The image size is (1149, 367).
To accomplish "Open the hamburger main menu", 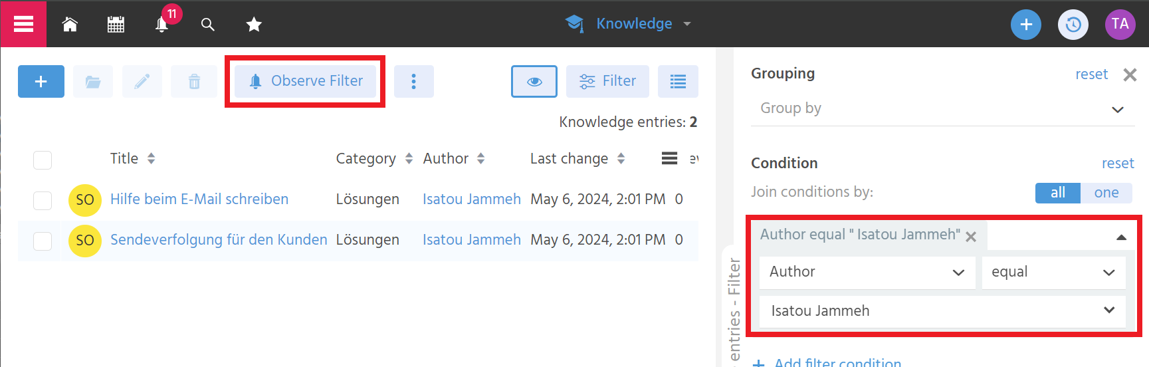I will [x=23, y=24].
